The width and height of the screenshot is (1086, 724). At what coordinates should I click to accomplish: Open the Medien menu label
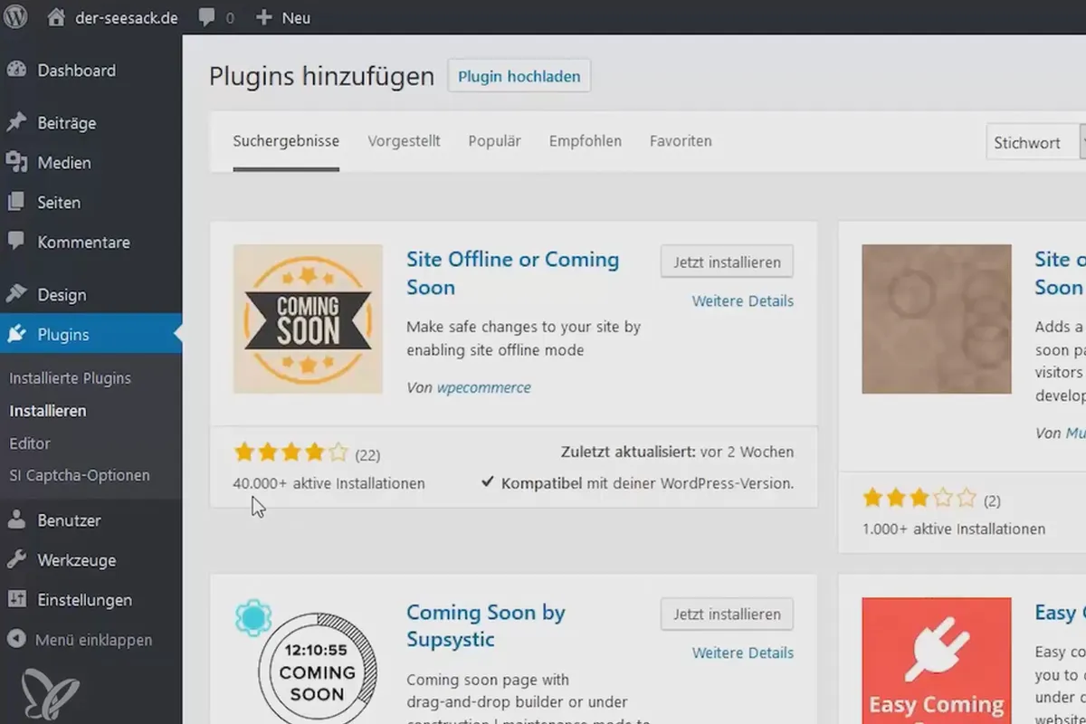pyautogui.click(x=63, y=163)
